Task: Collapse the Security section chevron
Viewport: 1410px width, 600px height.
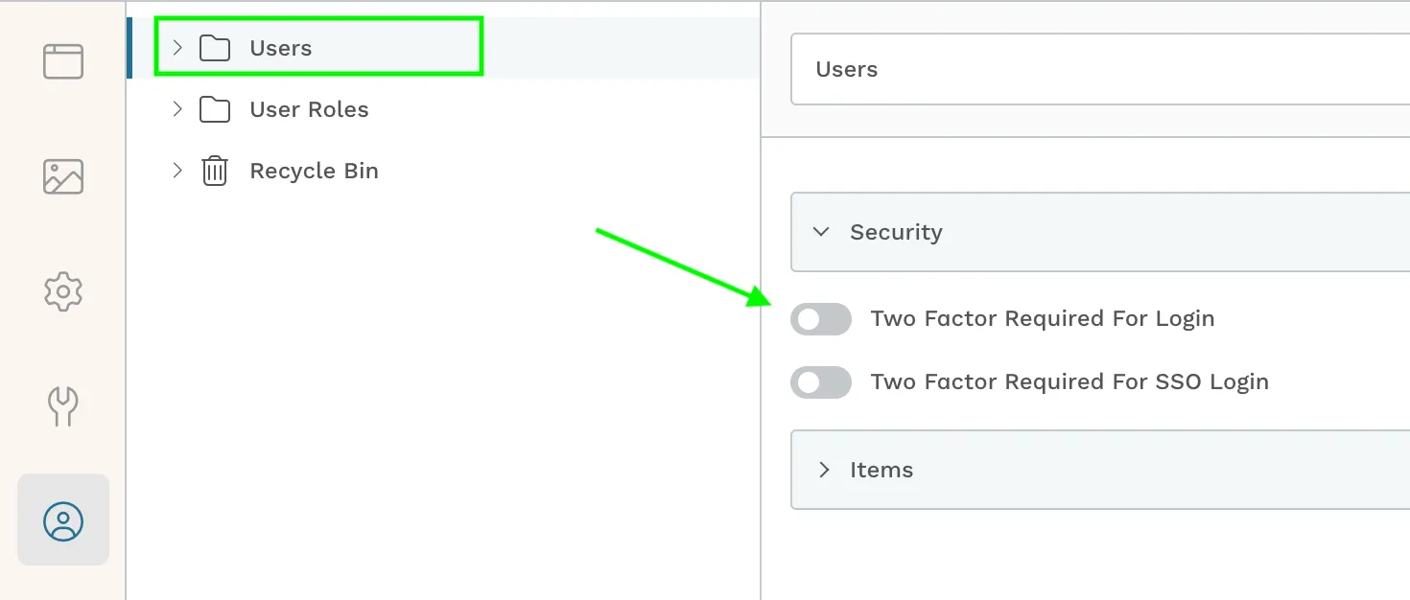Action: (821, 232)
